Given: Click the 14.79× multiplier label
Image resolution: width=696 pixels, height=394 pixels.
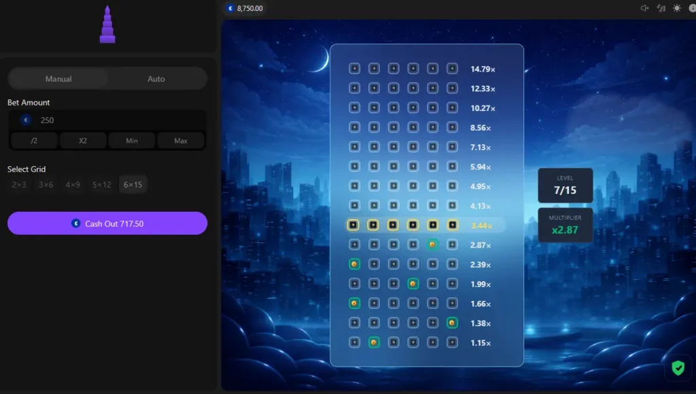Looking at the screenshot, I should [483, 69].
